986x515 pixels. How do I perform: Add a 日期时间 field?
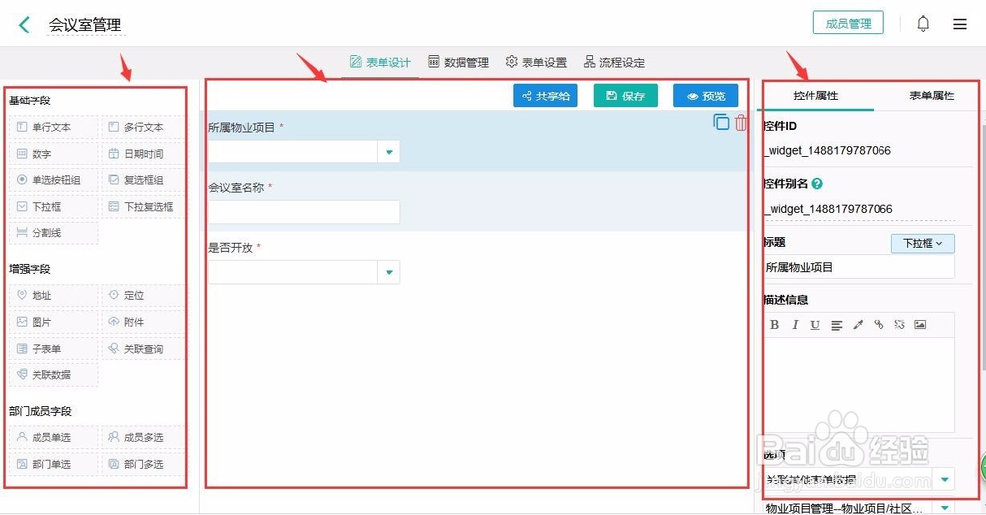pyautogui.click(x=143, y=154)
